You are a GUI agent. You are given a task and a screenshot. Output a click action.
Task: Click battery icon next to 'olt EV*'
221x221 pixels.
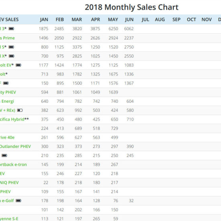(x=18, y=65)
